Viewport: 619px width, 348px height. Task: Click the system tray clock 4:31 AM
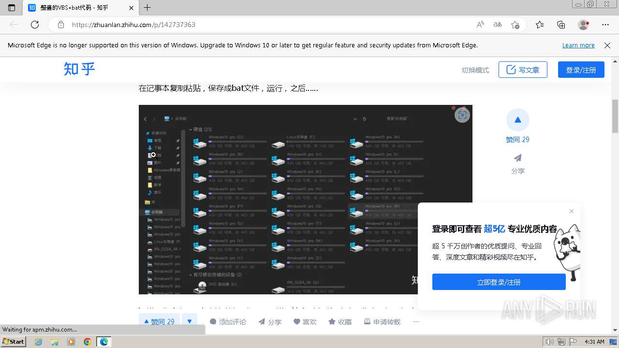594,342
